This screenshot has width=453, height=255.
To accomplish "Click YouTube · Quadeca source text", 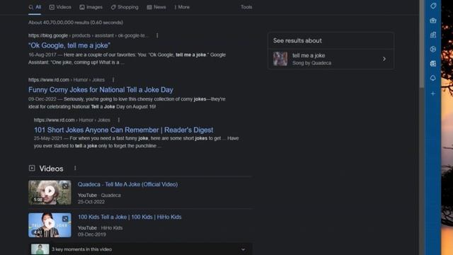I will pyautogui.click(x=99, y=195).
